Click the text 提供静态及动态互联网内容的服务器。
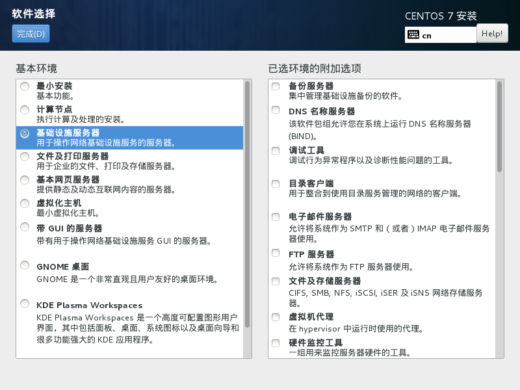Viewport: 520px width, 390px height. [x=106, y=190]
